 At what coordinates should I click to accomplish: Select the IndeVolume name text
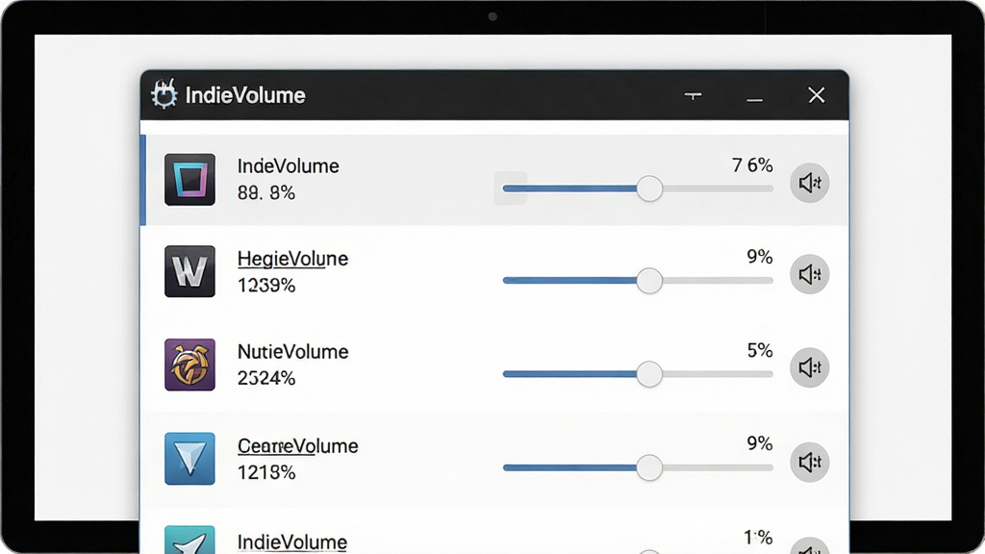[x=289, y=165]
